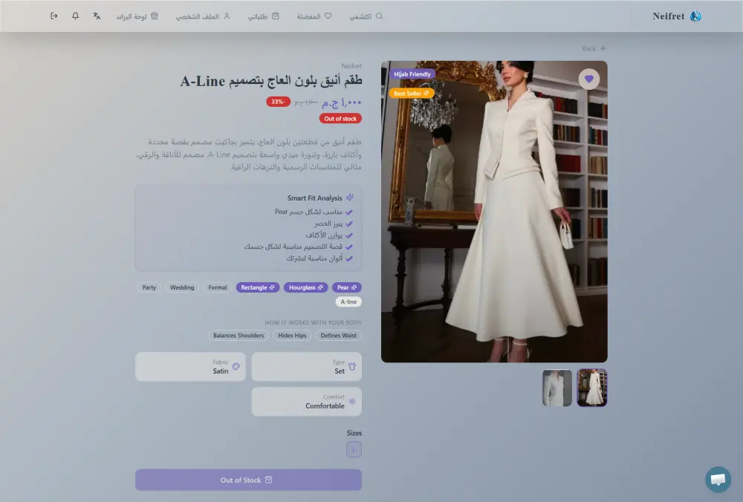Click the Sizes label
This screenshot has width=743, height=502.
pos(354,433)
